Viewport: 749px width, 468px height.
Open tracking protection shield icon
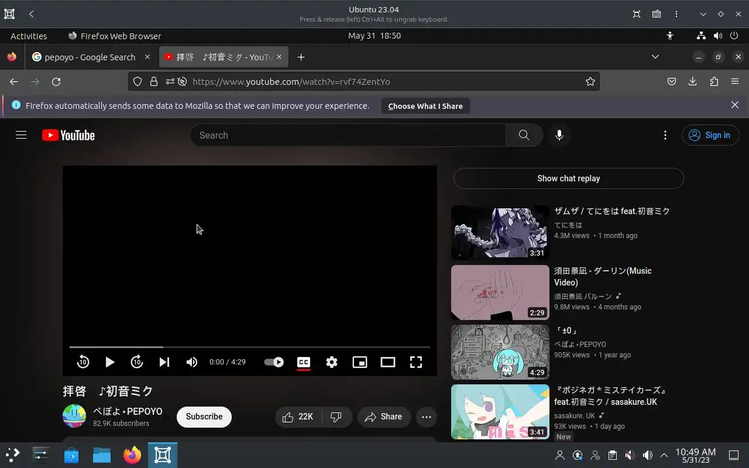click(138, 82)
